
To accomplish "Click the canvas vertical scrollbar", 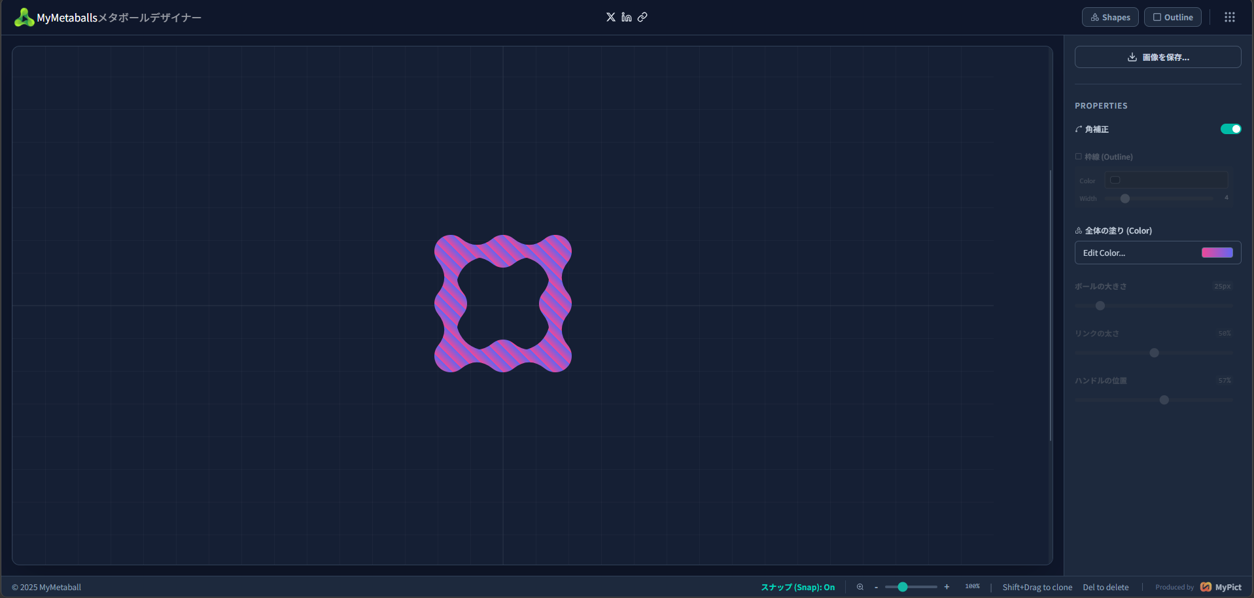I will 1051,305.
